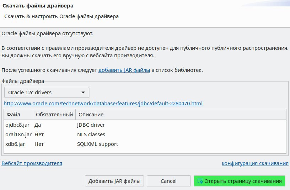Open the 'Вебсайт производителя' link
The image size is (290, 190).
pos(32,163)
